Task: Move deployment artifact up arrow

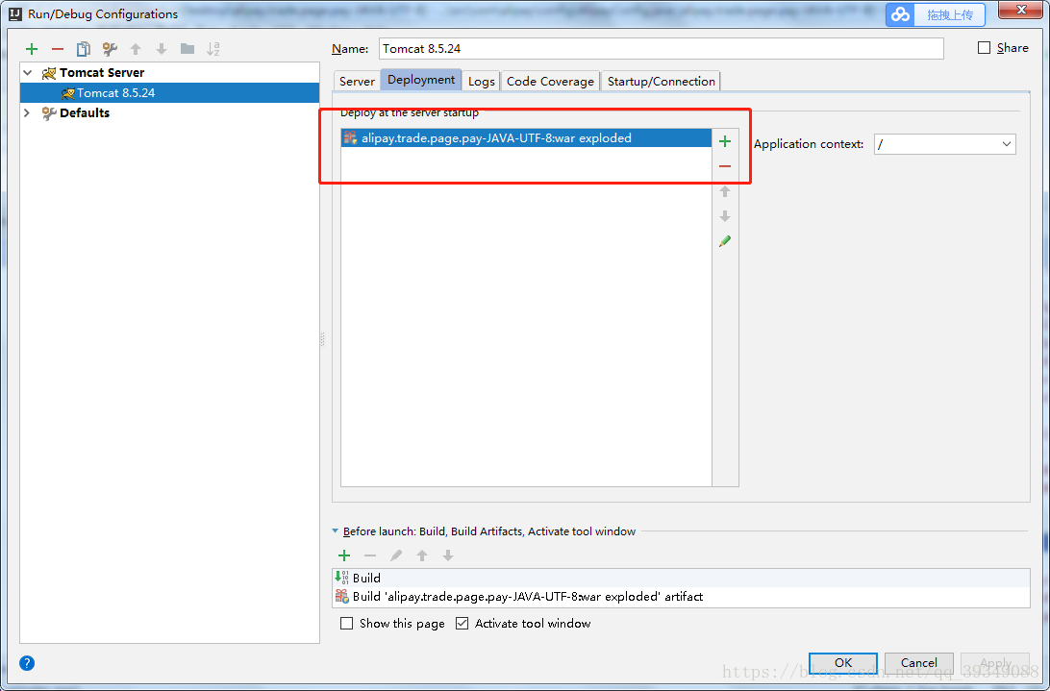Action: point(725,191)
